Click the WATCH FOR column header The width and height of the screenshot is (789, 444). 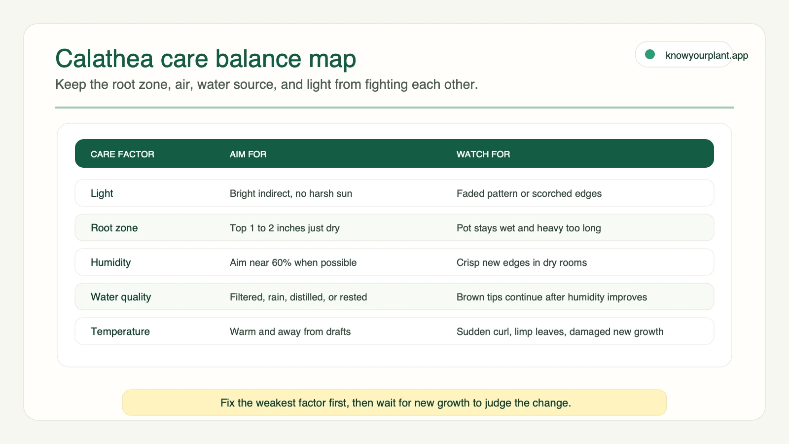483,154
